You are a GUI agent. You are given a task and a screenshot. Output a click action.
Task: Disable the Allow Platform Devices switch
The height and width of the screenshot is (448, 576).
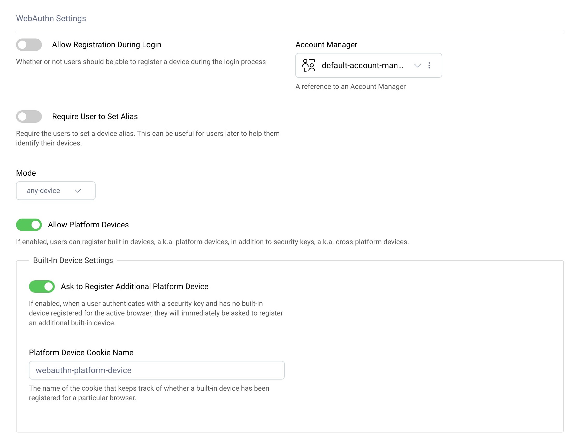click(x=29, y=225)
